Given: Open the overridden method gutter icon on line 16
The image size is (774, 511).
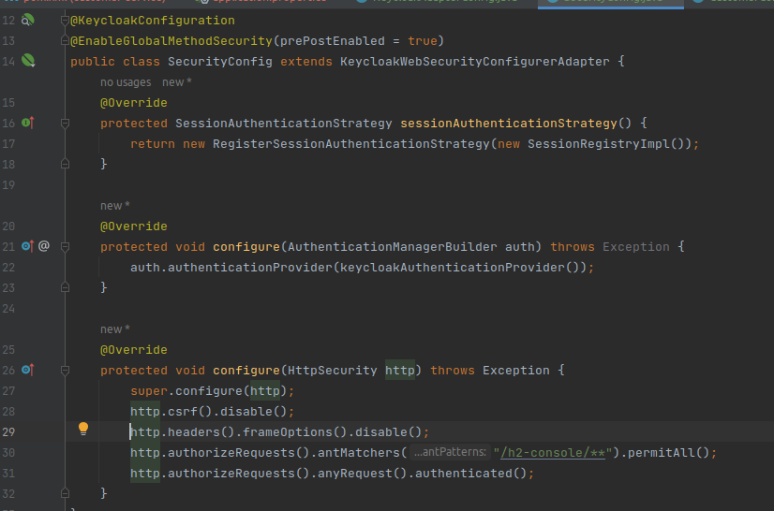Looking at the screenshot, I should pyautogui.click(x=28, y=123).
